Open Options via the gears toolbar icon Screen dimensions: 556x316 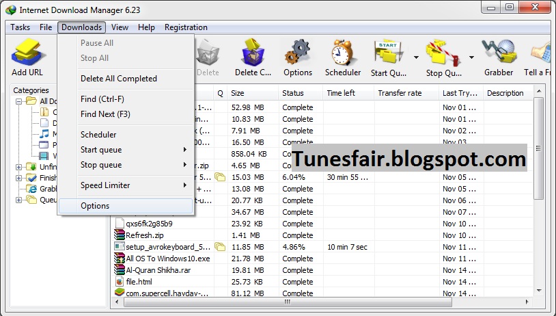(297, 52)
